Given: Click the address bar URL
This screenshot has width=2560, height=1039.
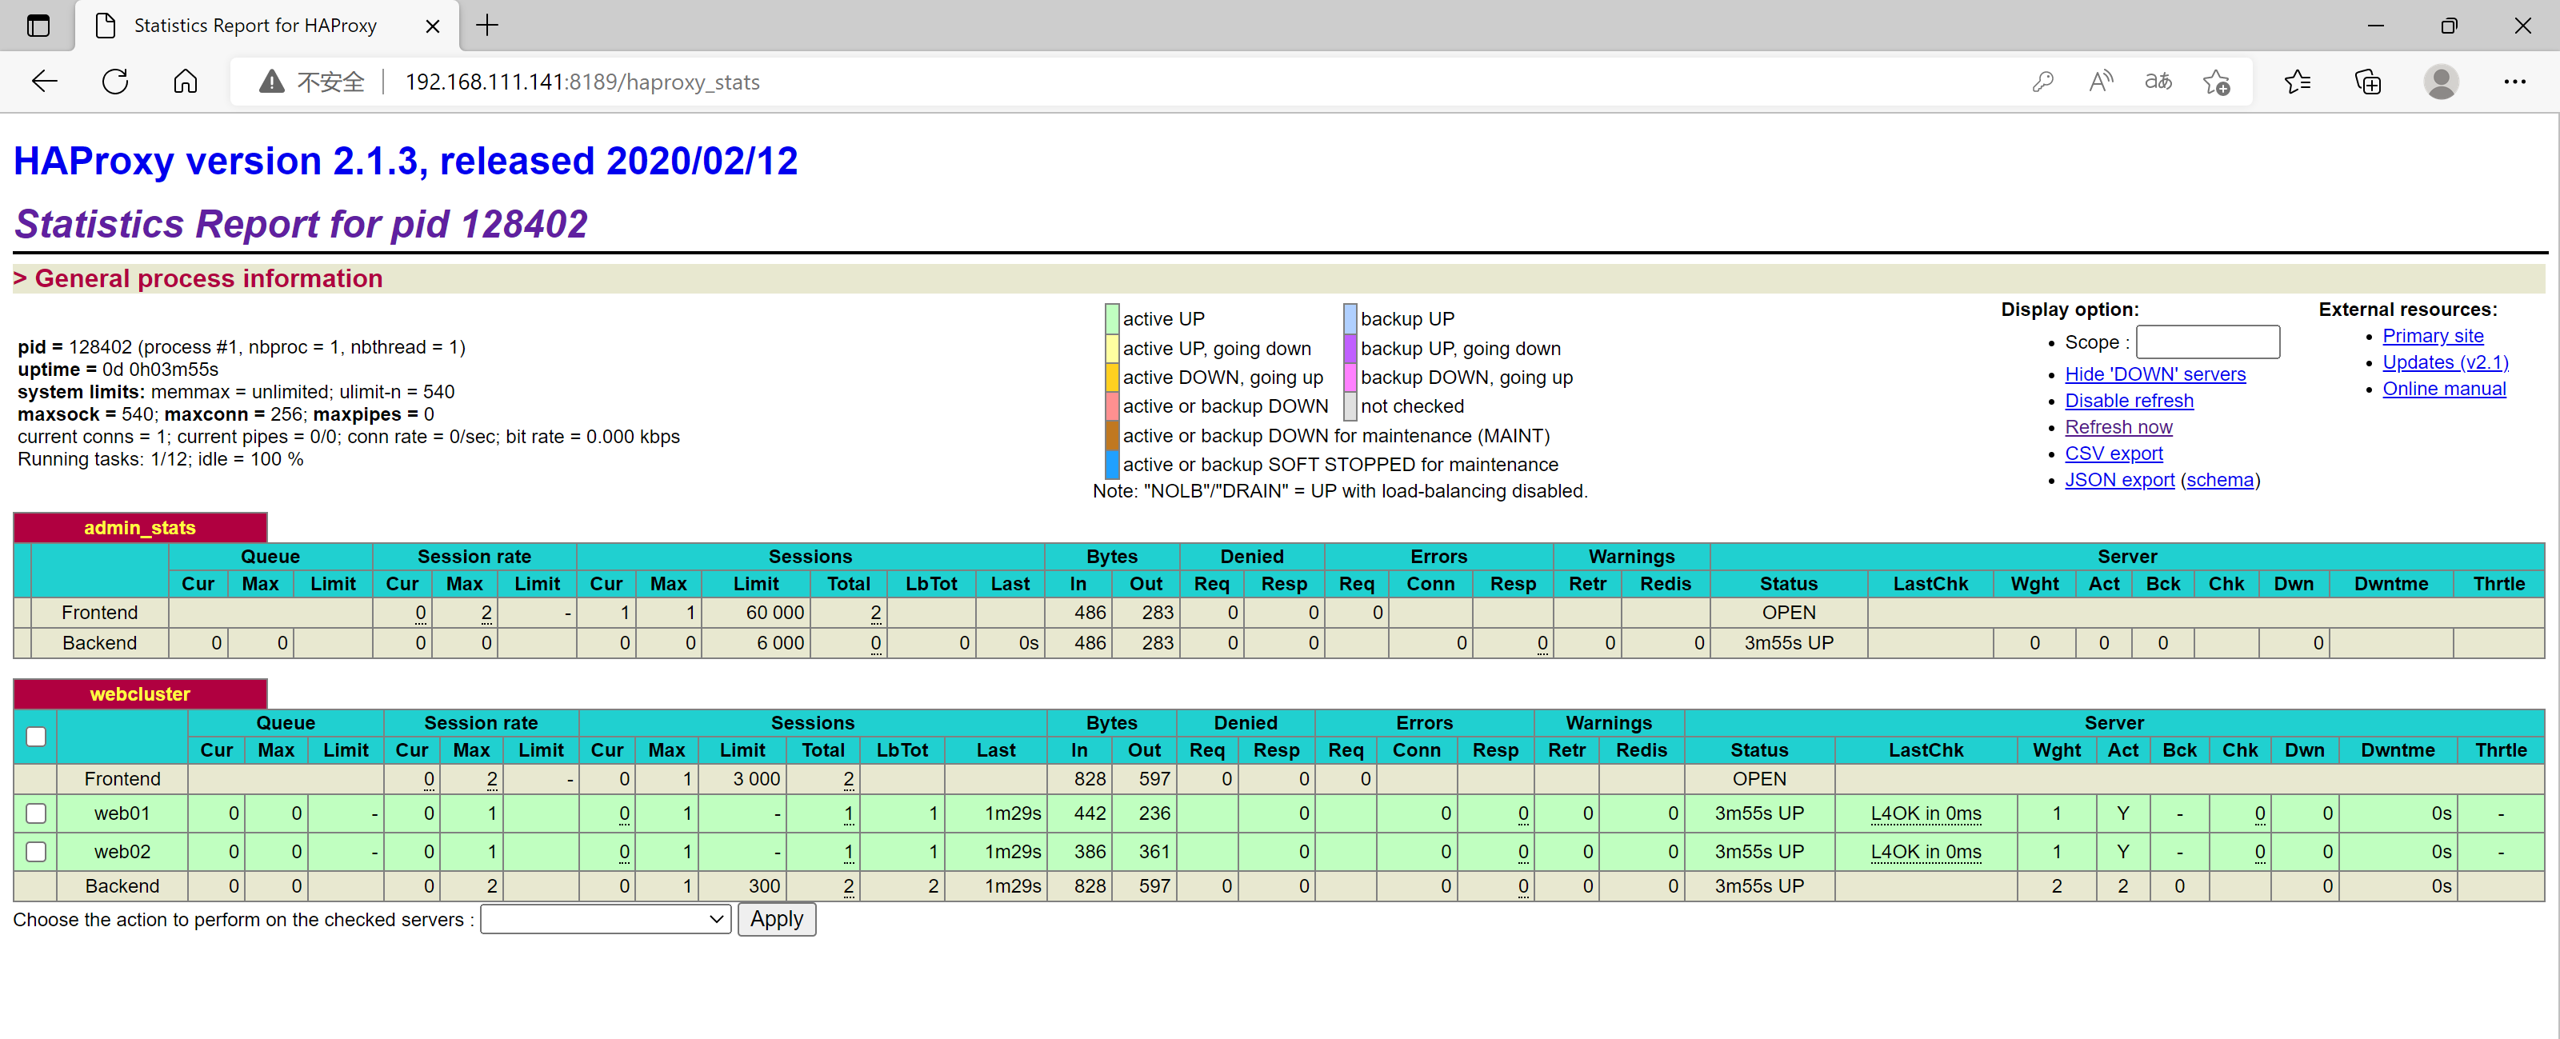Looking at the screenshot, I should pyautogui.click(x=582, y=82).
